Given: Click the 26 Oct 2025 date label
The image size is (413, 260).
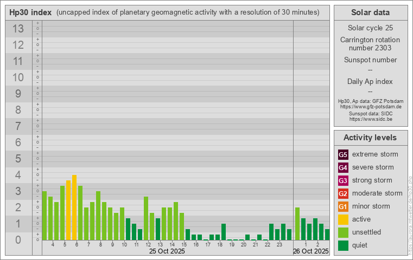Looking at the screenshot, I should [311, 251].
